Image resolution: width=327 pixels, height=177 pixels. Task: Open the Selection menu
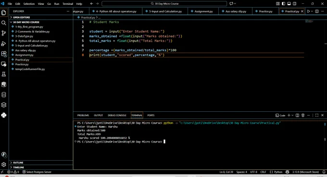[29, 4]
